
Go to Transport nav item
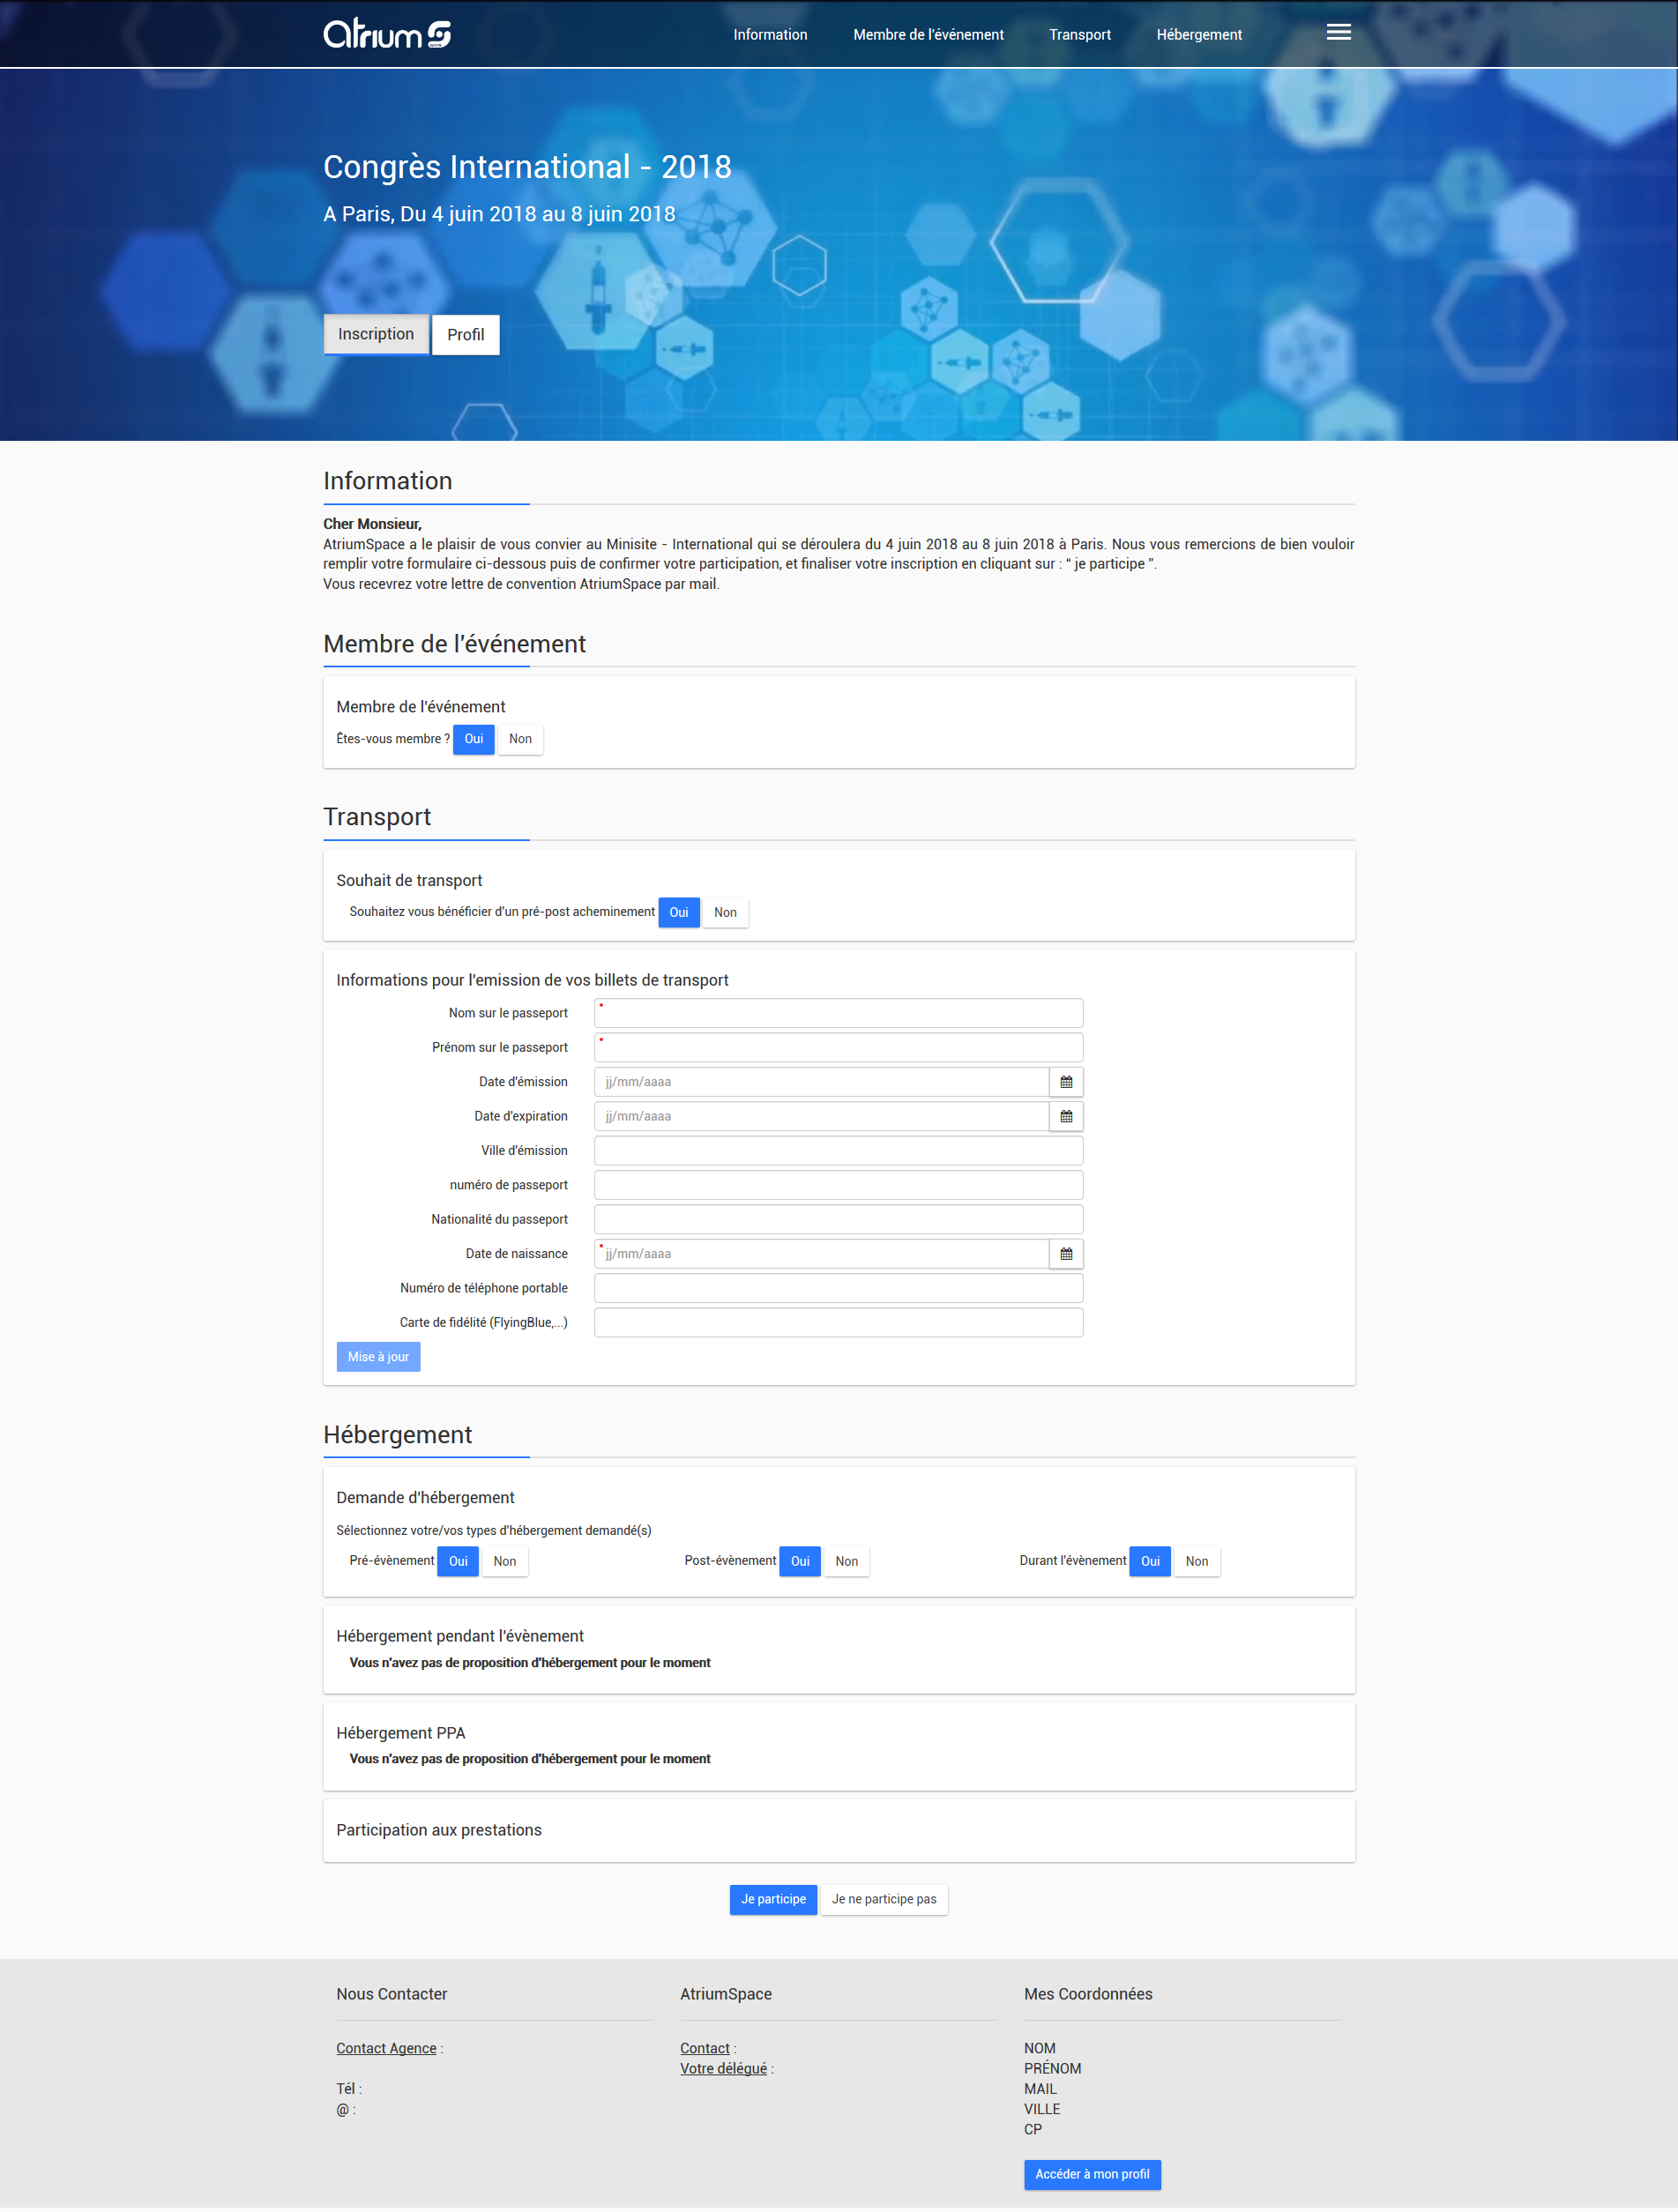[1079, 35]
